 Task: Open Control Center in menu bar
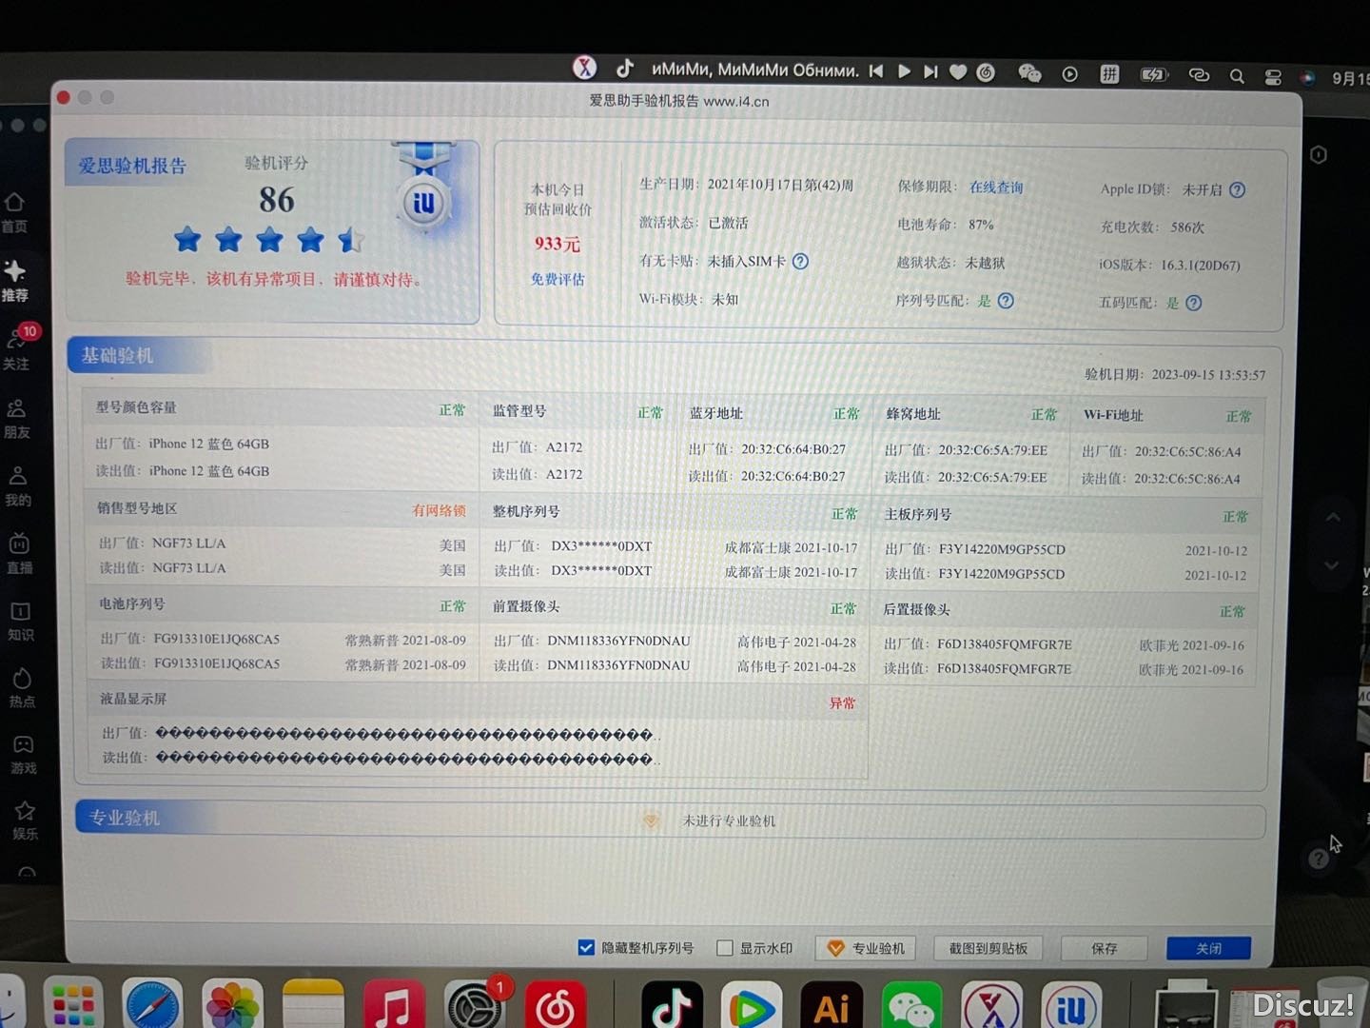[x=1273, y=77]
